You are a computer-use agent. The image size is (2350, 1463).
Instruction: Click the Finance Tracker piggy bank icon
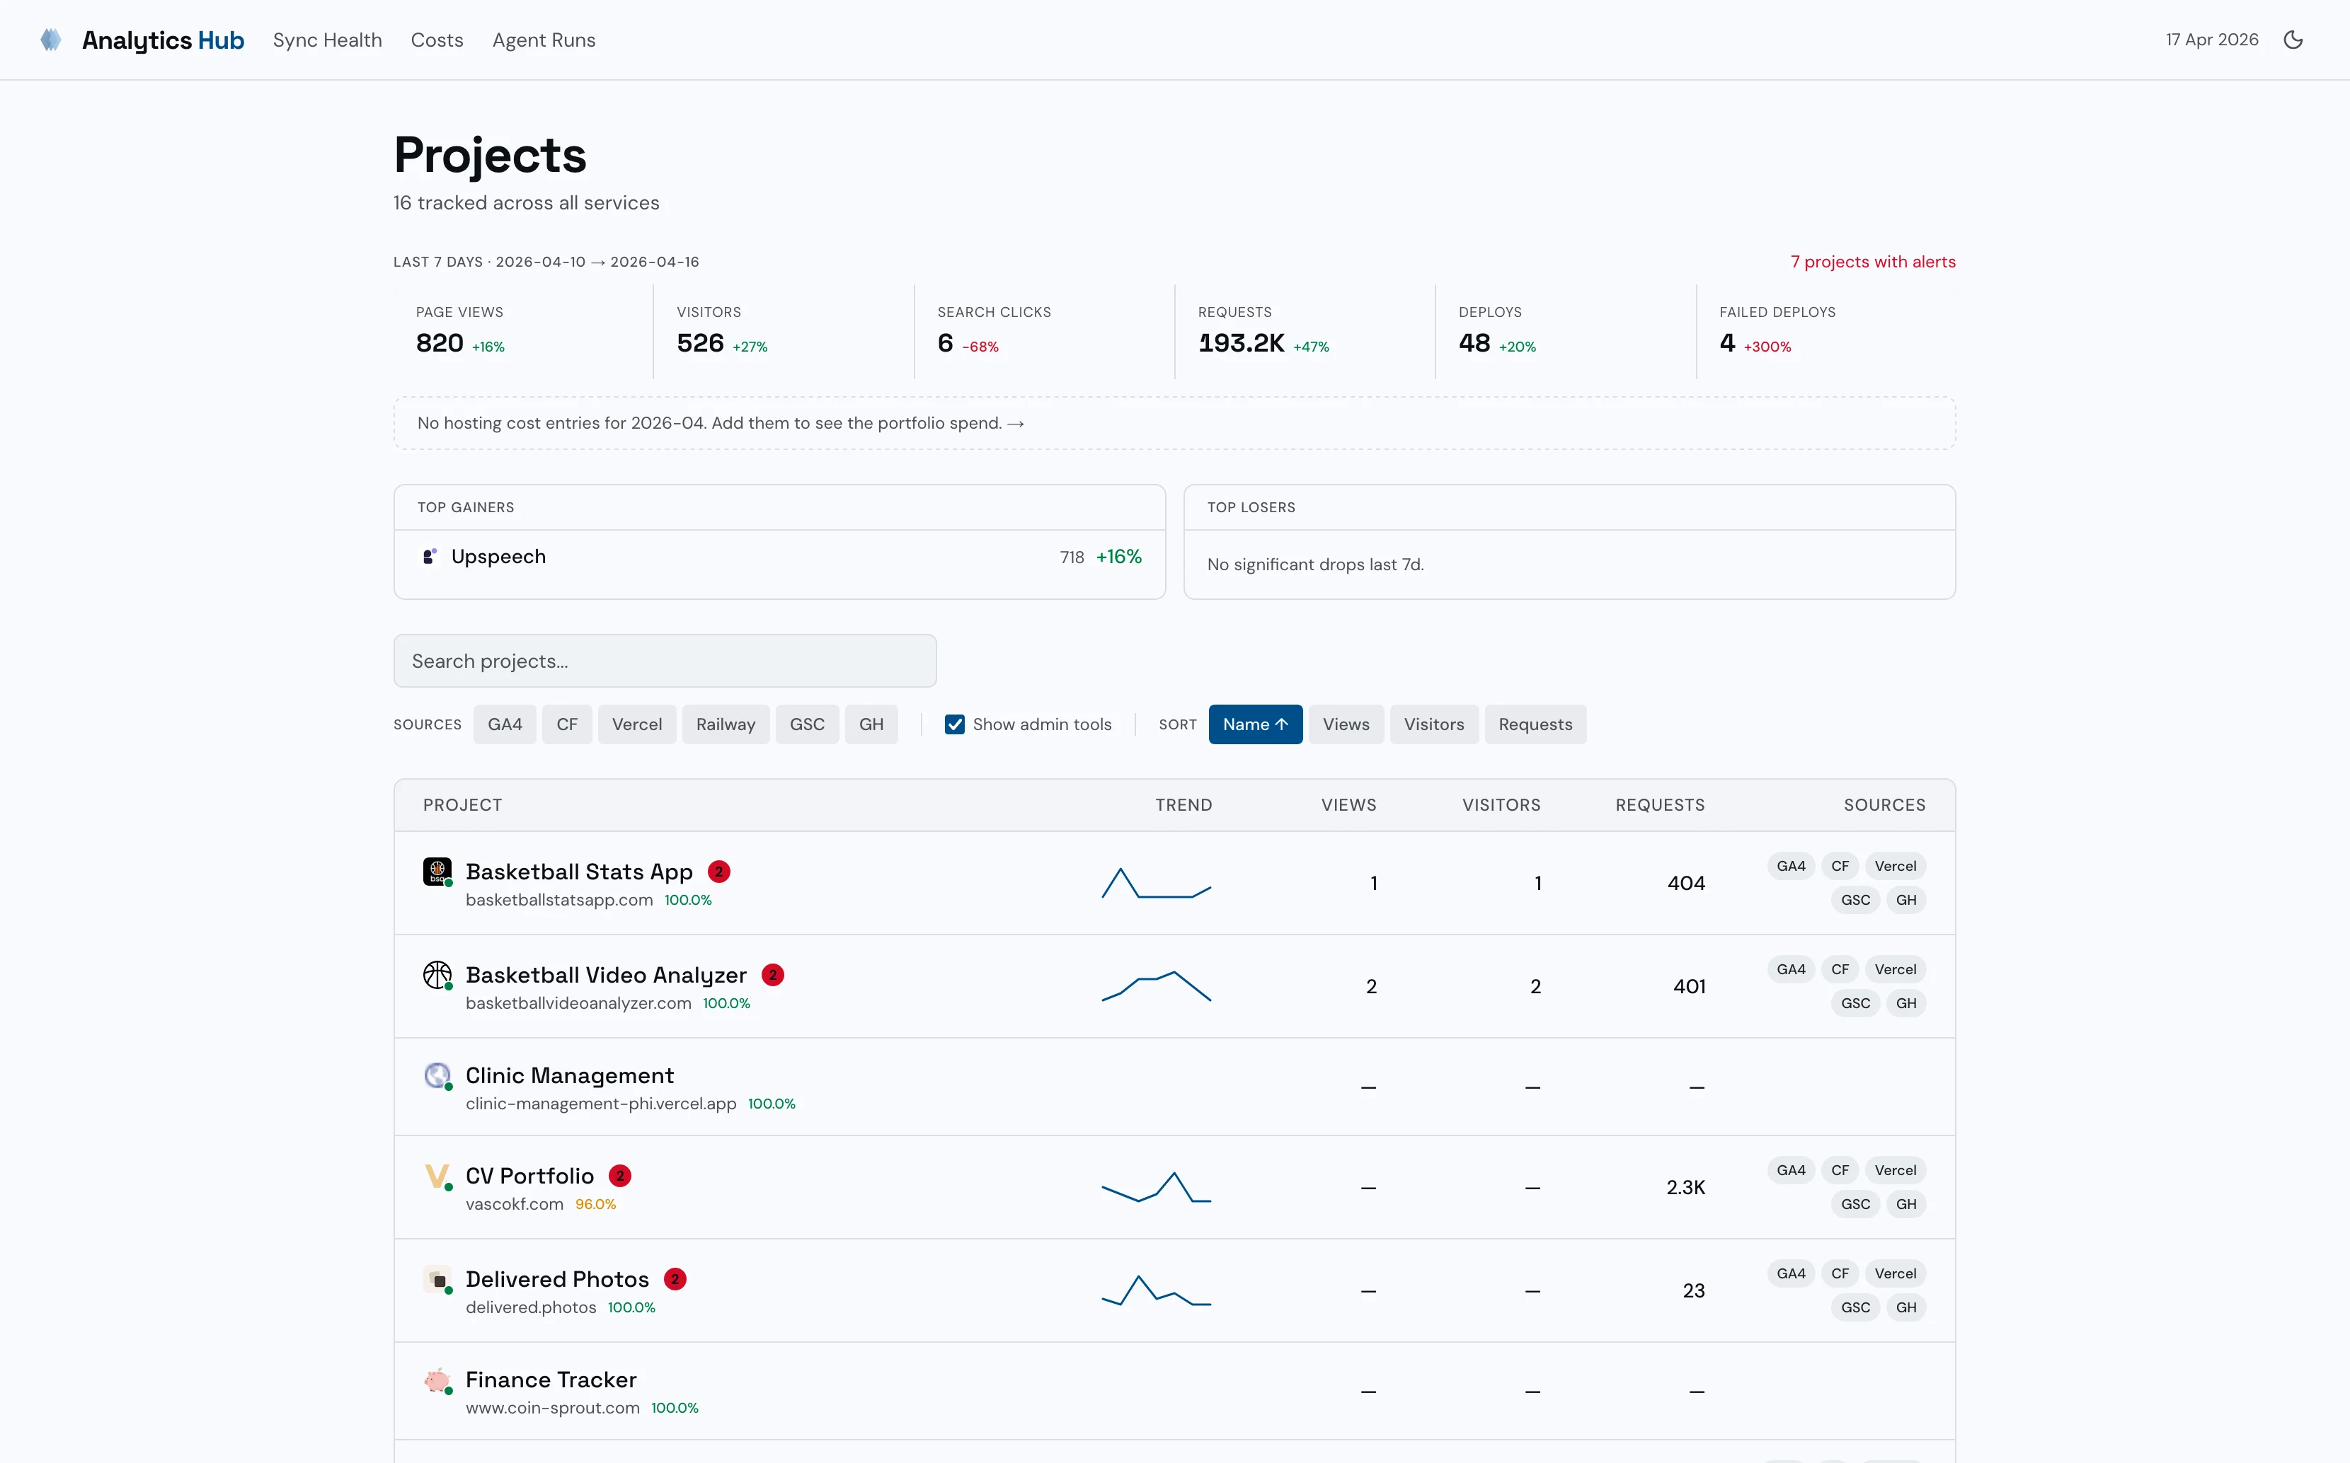(x=437, y=1380)
